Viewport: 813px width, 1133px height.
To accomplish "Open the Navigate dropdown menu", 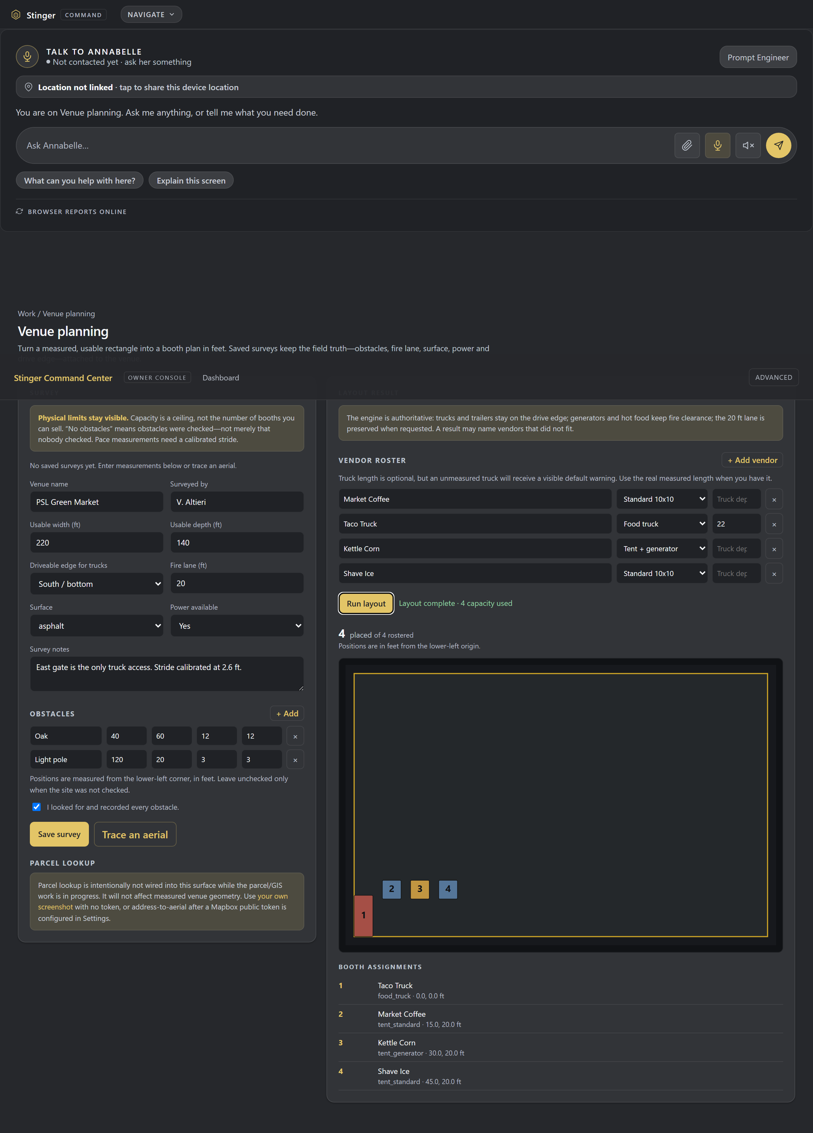I will point(151,15).
